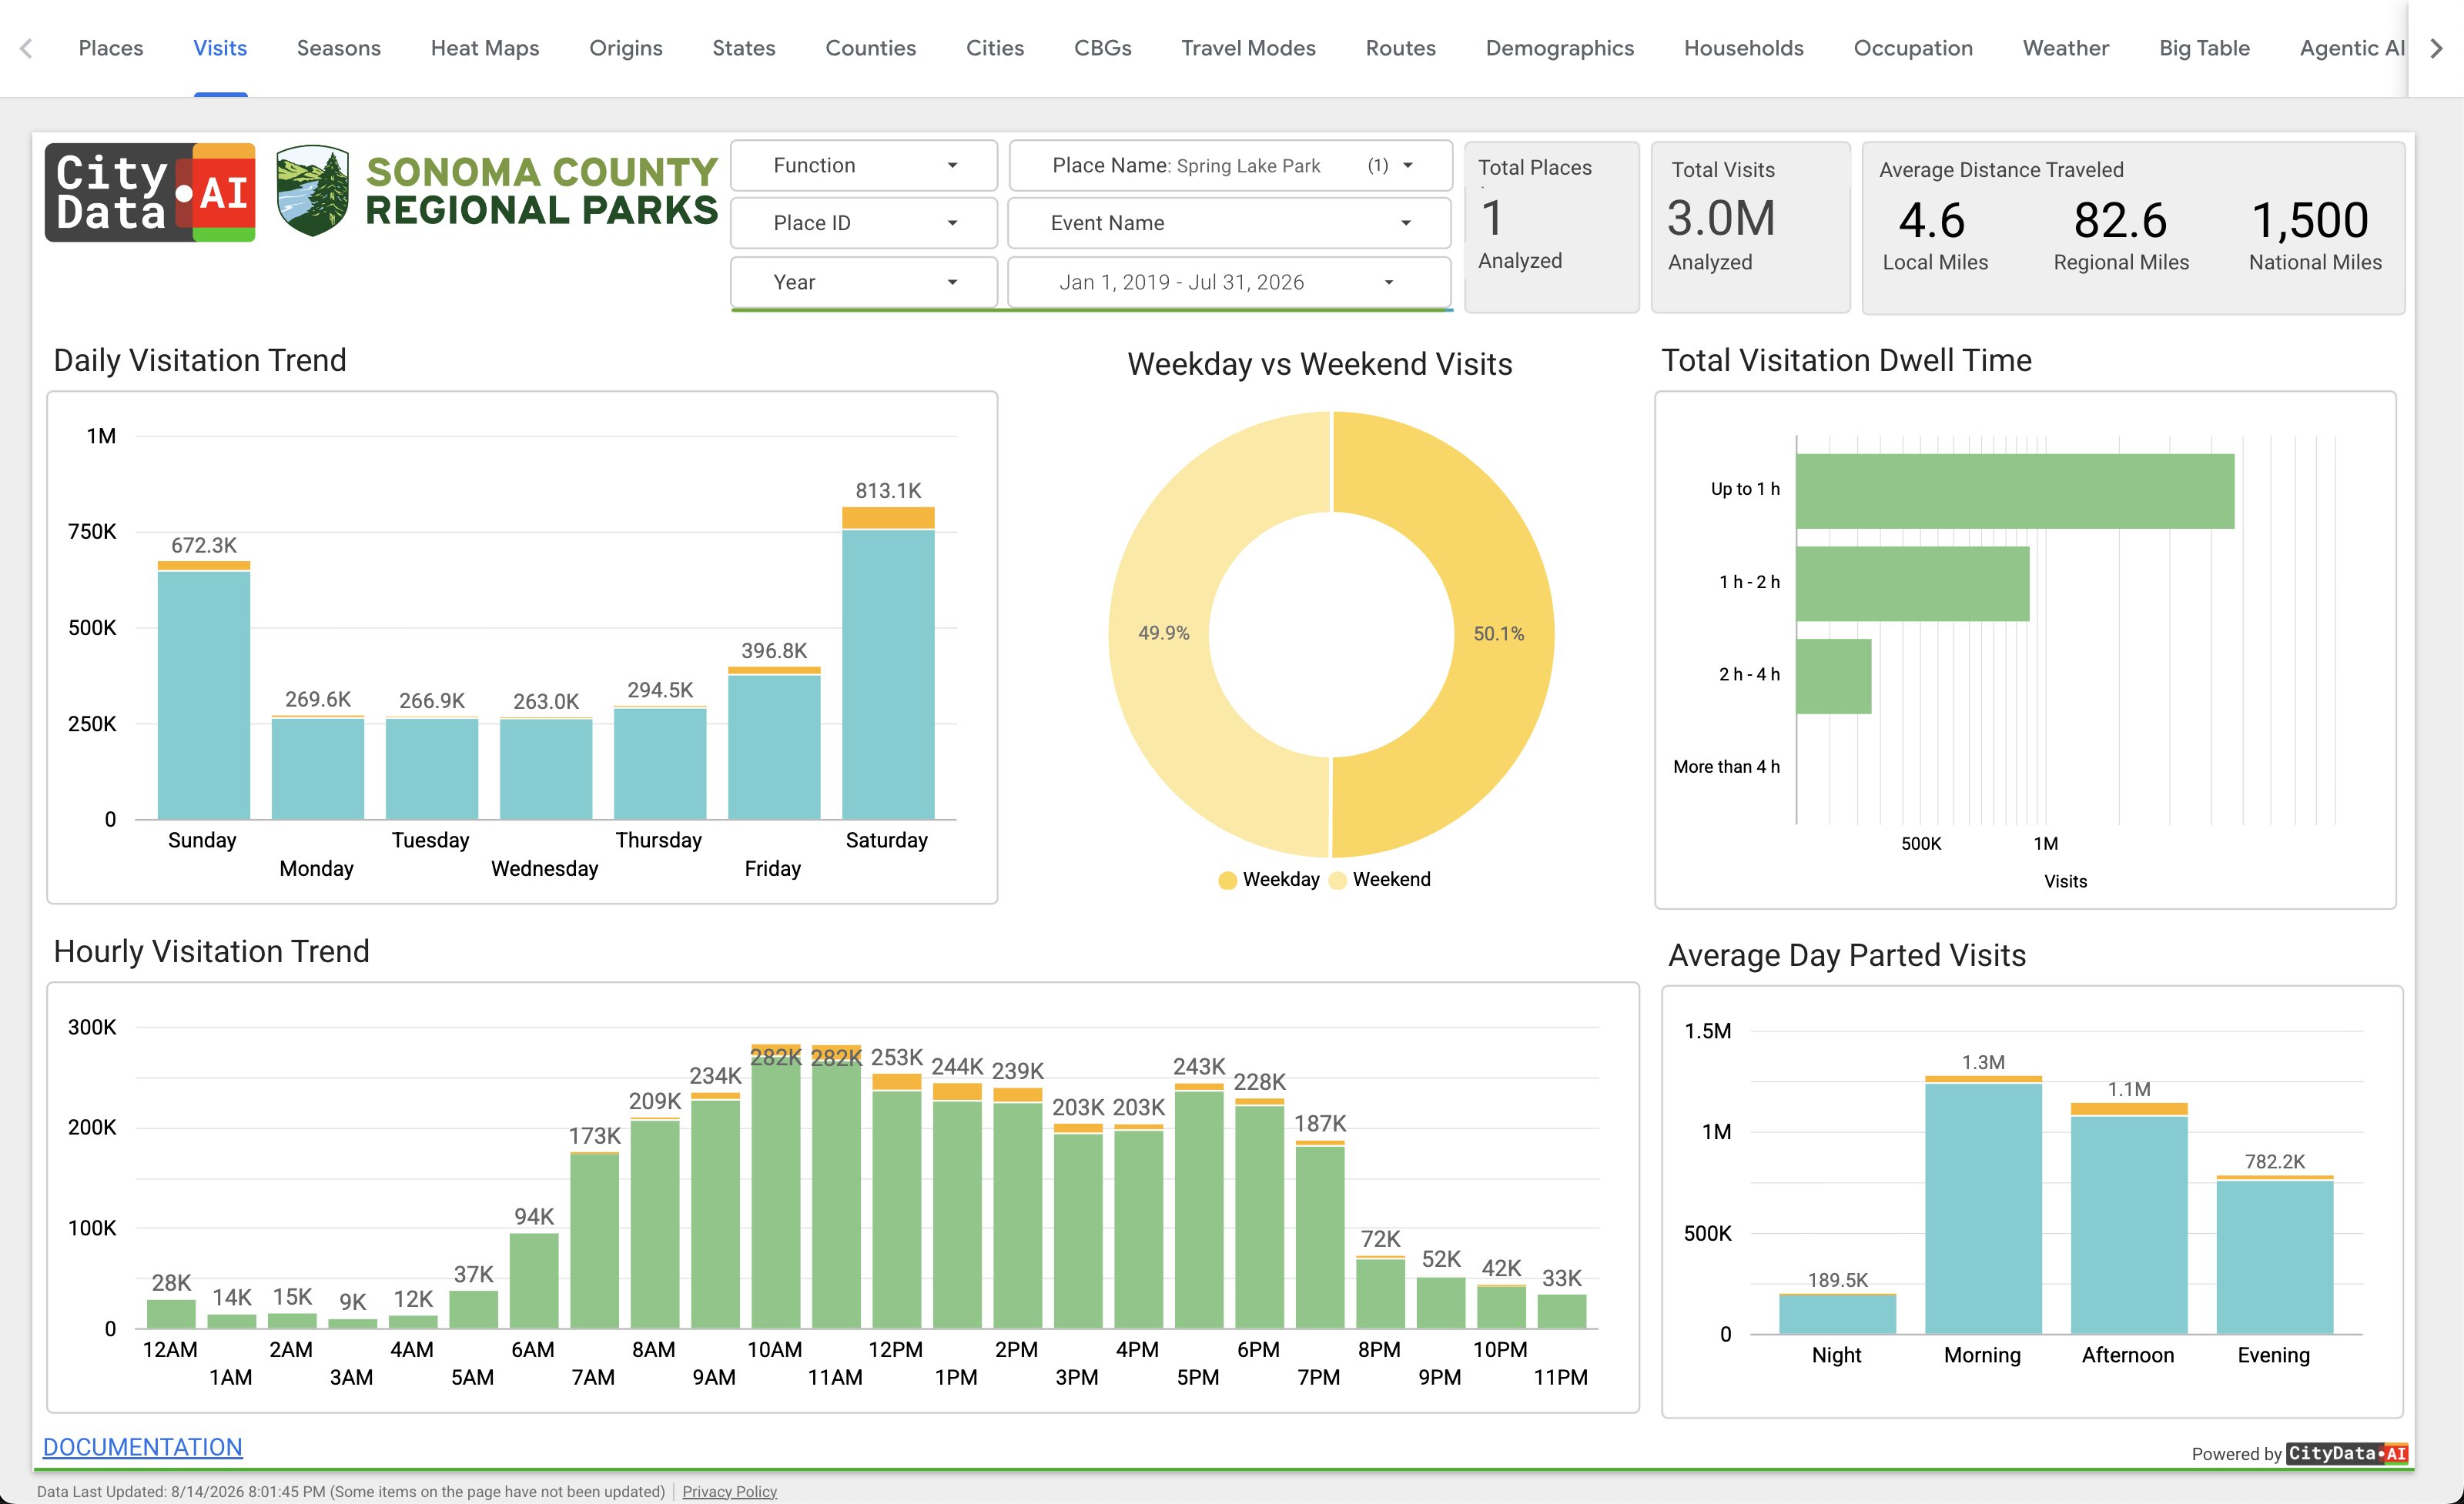The height and width of the screenshot is (1504, 2464).
Task: Select the 10AM 282K hourly bar
Action: coord(776,1187)
